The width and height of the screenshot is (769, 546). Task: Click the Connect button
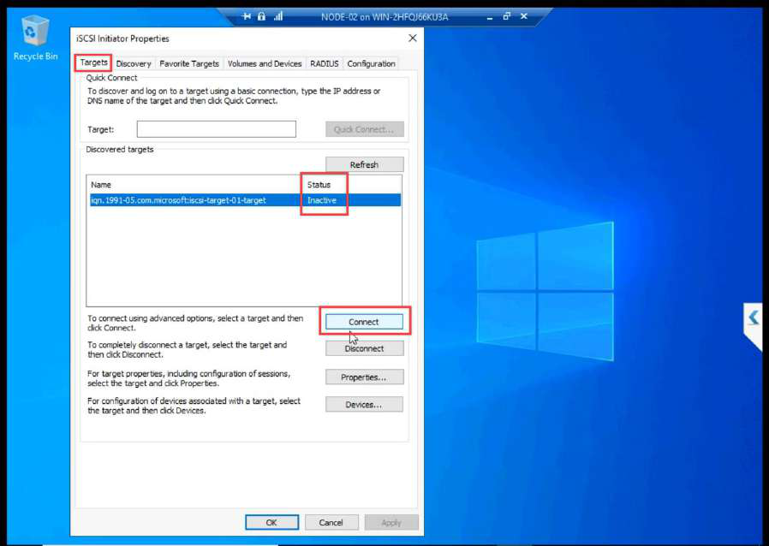[365, 322]
